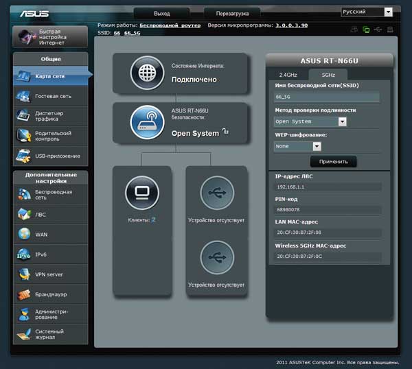The height and width of the screenshot is (369, 412).
Task: Click the Гостевая сеть icon
Action: click(x=23, y=96)
